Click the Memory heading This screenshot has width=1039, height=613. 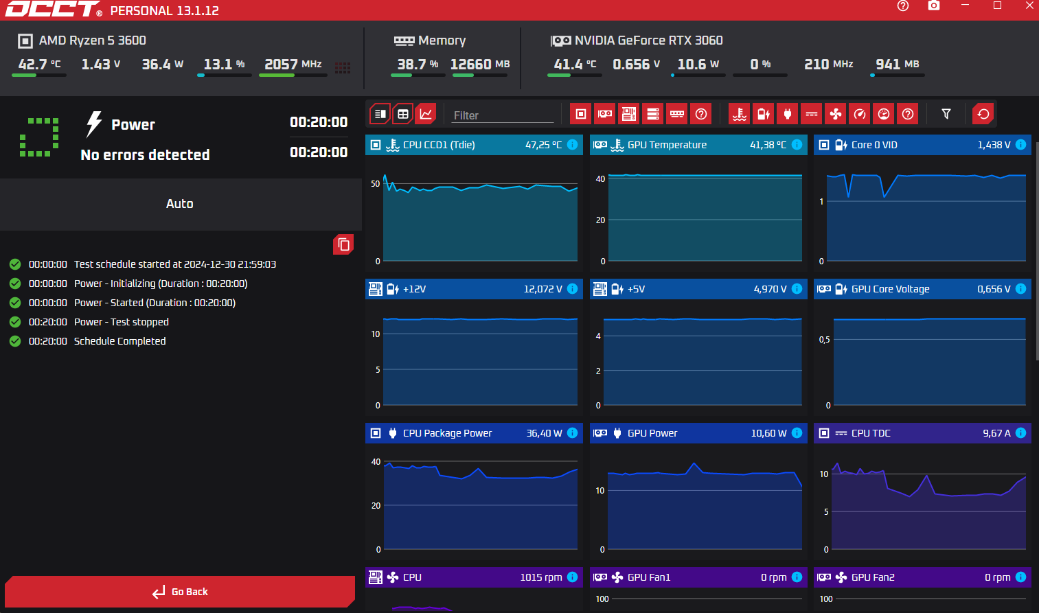pyautogui.click(x=442, y=41)
